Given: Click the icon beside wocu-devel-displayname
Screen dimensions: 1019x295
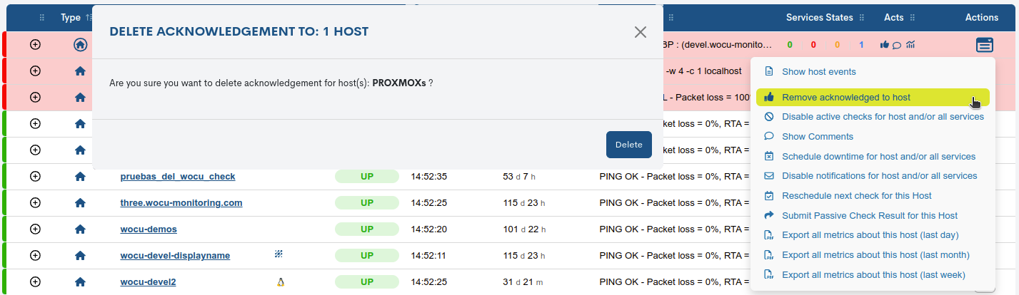Looking at the screenshot, I should click(x=279, y=254).
